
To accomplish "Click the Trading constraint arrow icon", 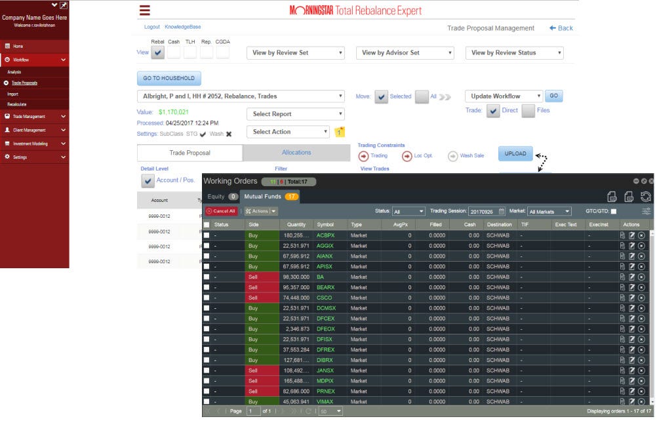I will [x=363, y=156].
